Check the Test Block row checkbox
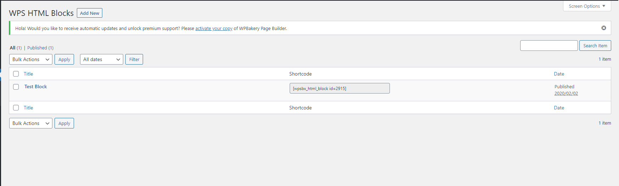Image resolution: width=619 pixels, height=186 pixels. (16, 86)
